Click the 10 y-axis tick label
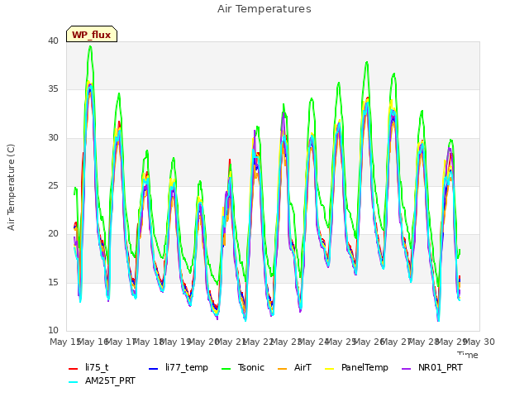 (53, 330)
